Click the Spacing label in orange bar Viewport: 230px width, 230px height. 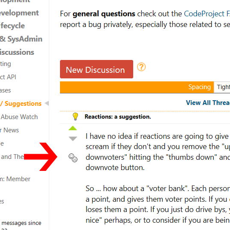[200, 87]
